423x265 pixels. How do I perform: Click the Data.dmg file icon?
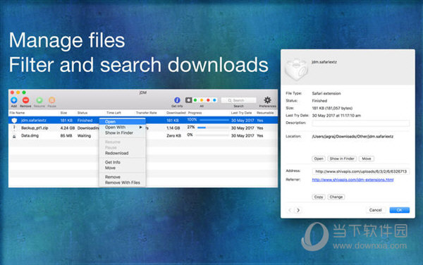pyautogui.click(x=14, y=136)
